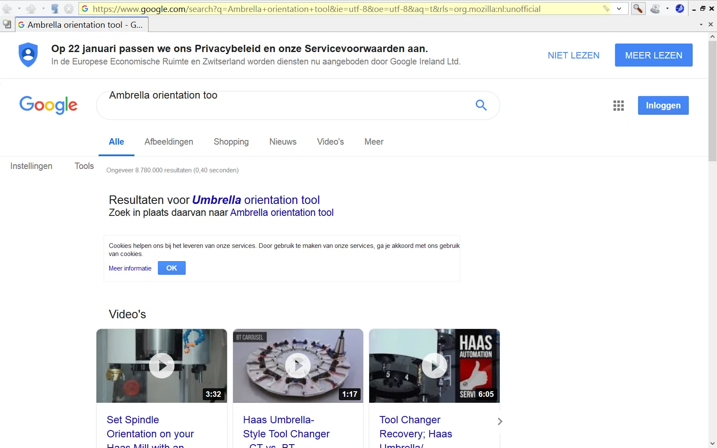Click the tag icon in the address bar
Viewport: 717px width, 448px height.
coord(606,9)
